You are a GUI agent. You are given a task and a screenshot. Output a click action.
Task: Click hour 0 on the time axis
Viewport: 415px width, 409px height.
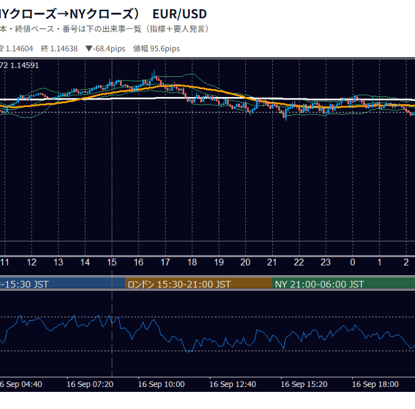[353, 262]
